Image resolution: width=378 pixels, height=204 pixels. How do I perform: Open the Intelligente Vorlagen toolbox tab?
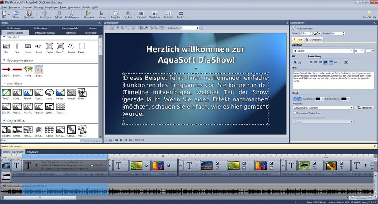45,33
